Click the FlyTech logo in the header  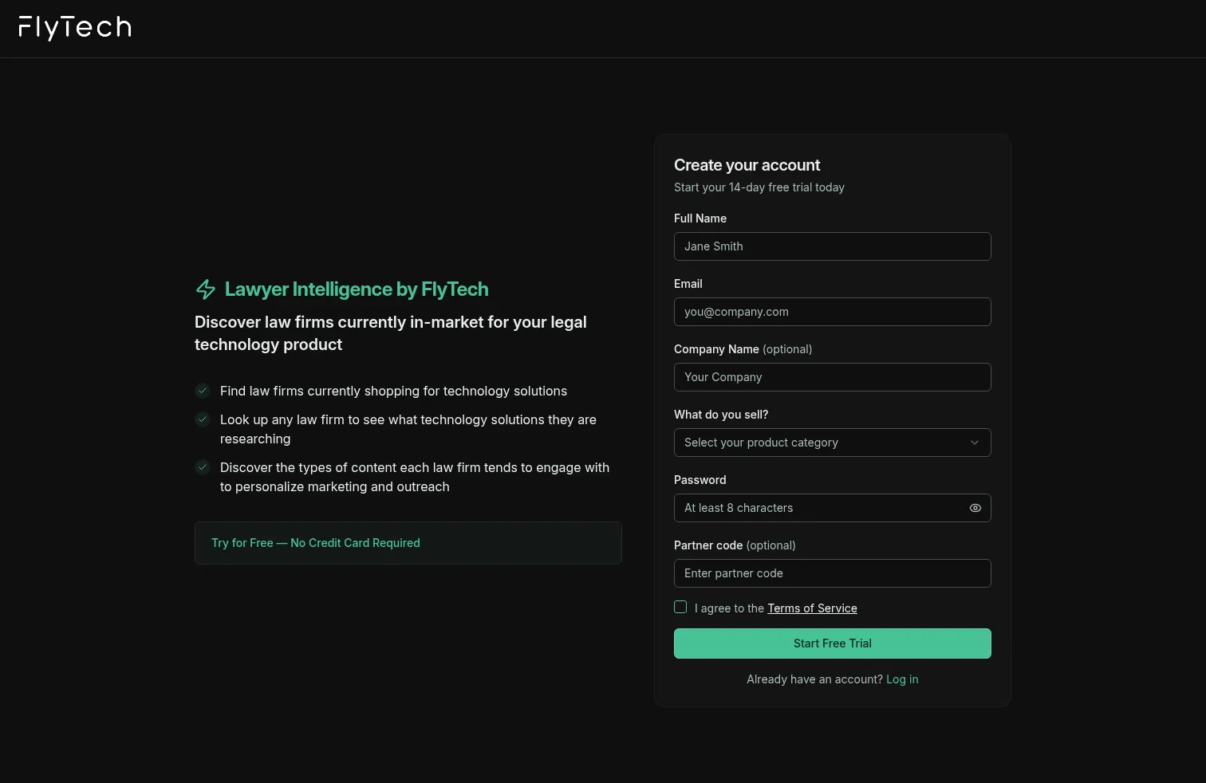click(x=75, y=28)
